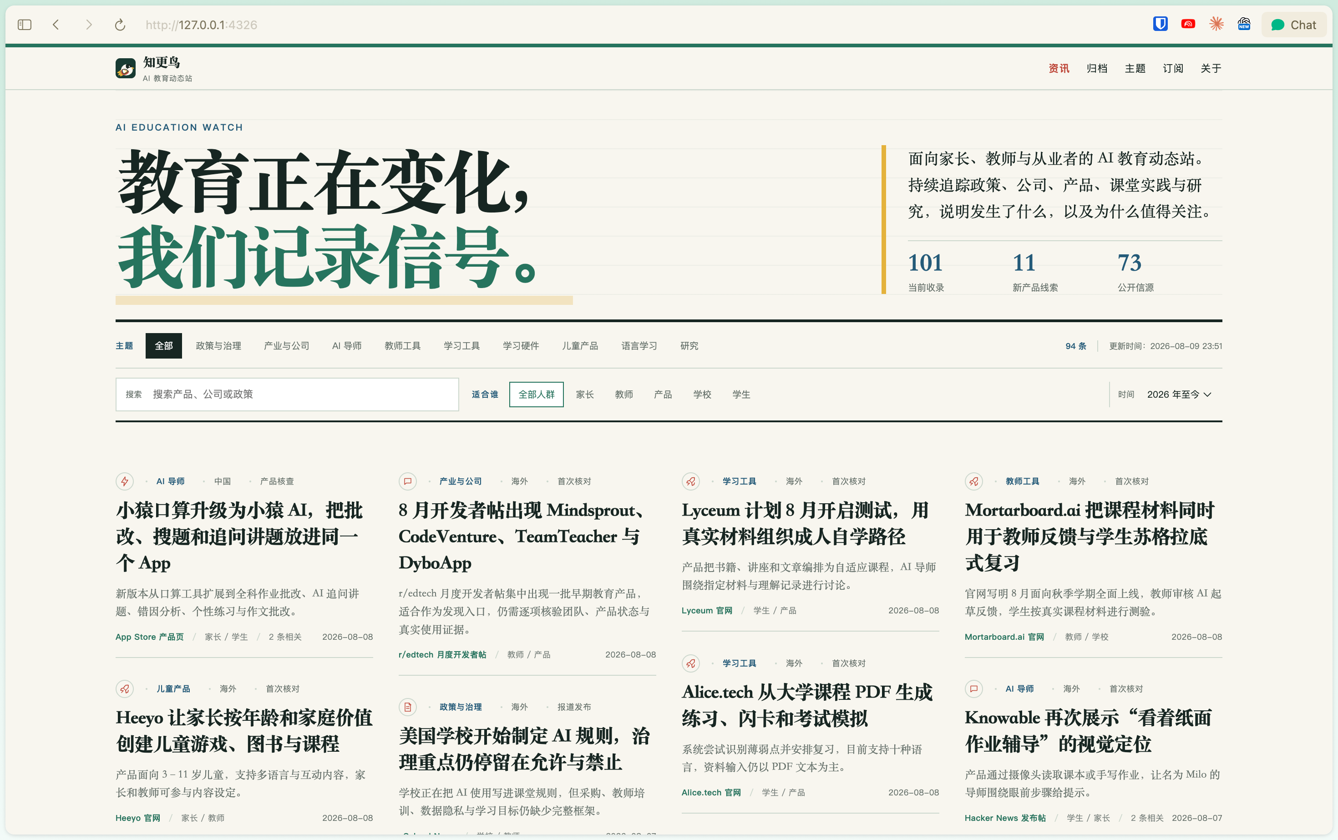Screen dimensions: 1338x840
Task: Click the rocket icon on the Heeyo card
Action: click(125, 689)
